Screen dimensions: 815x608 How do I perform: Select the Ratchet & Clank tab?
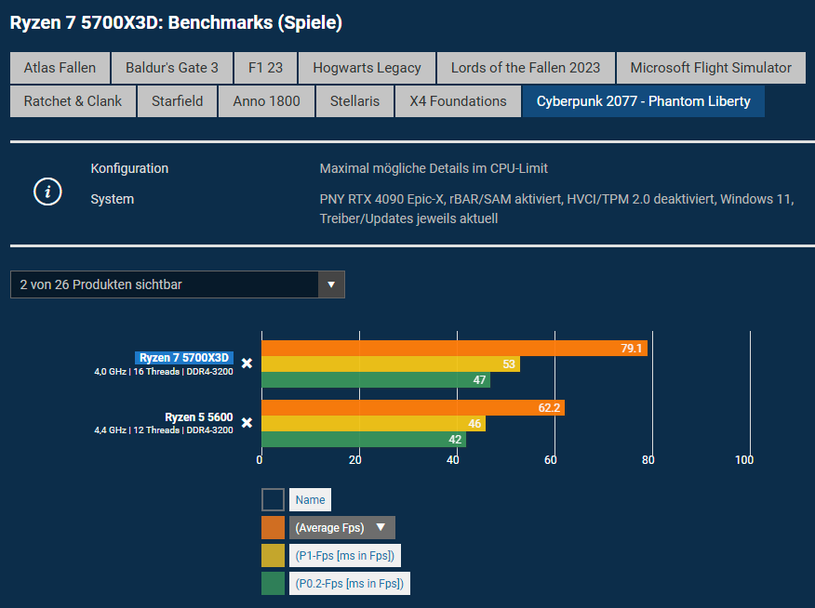tap(73, 101)
